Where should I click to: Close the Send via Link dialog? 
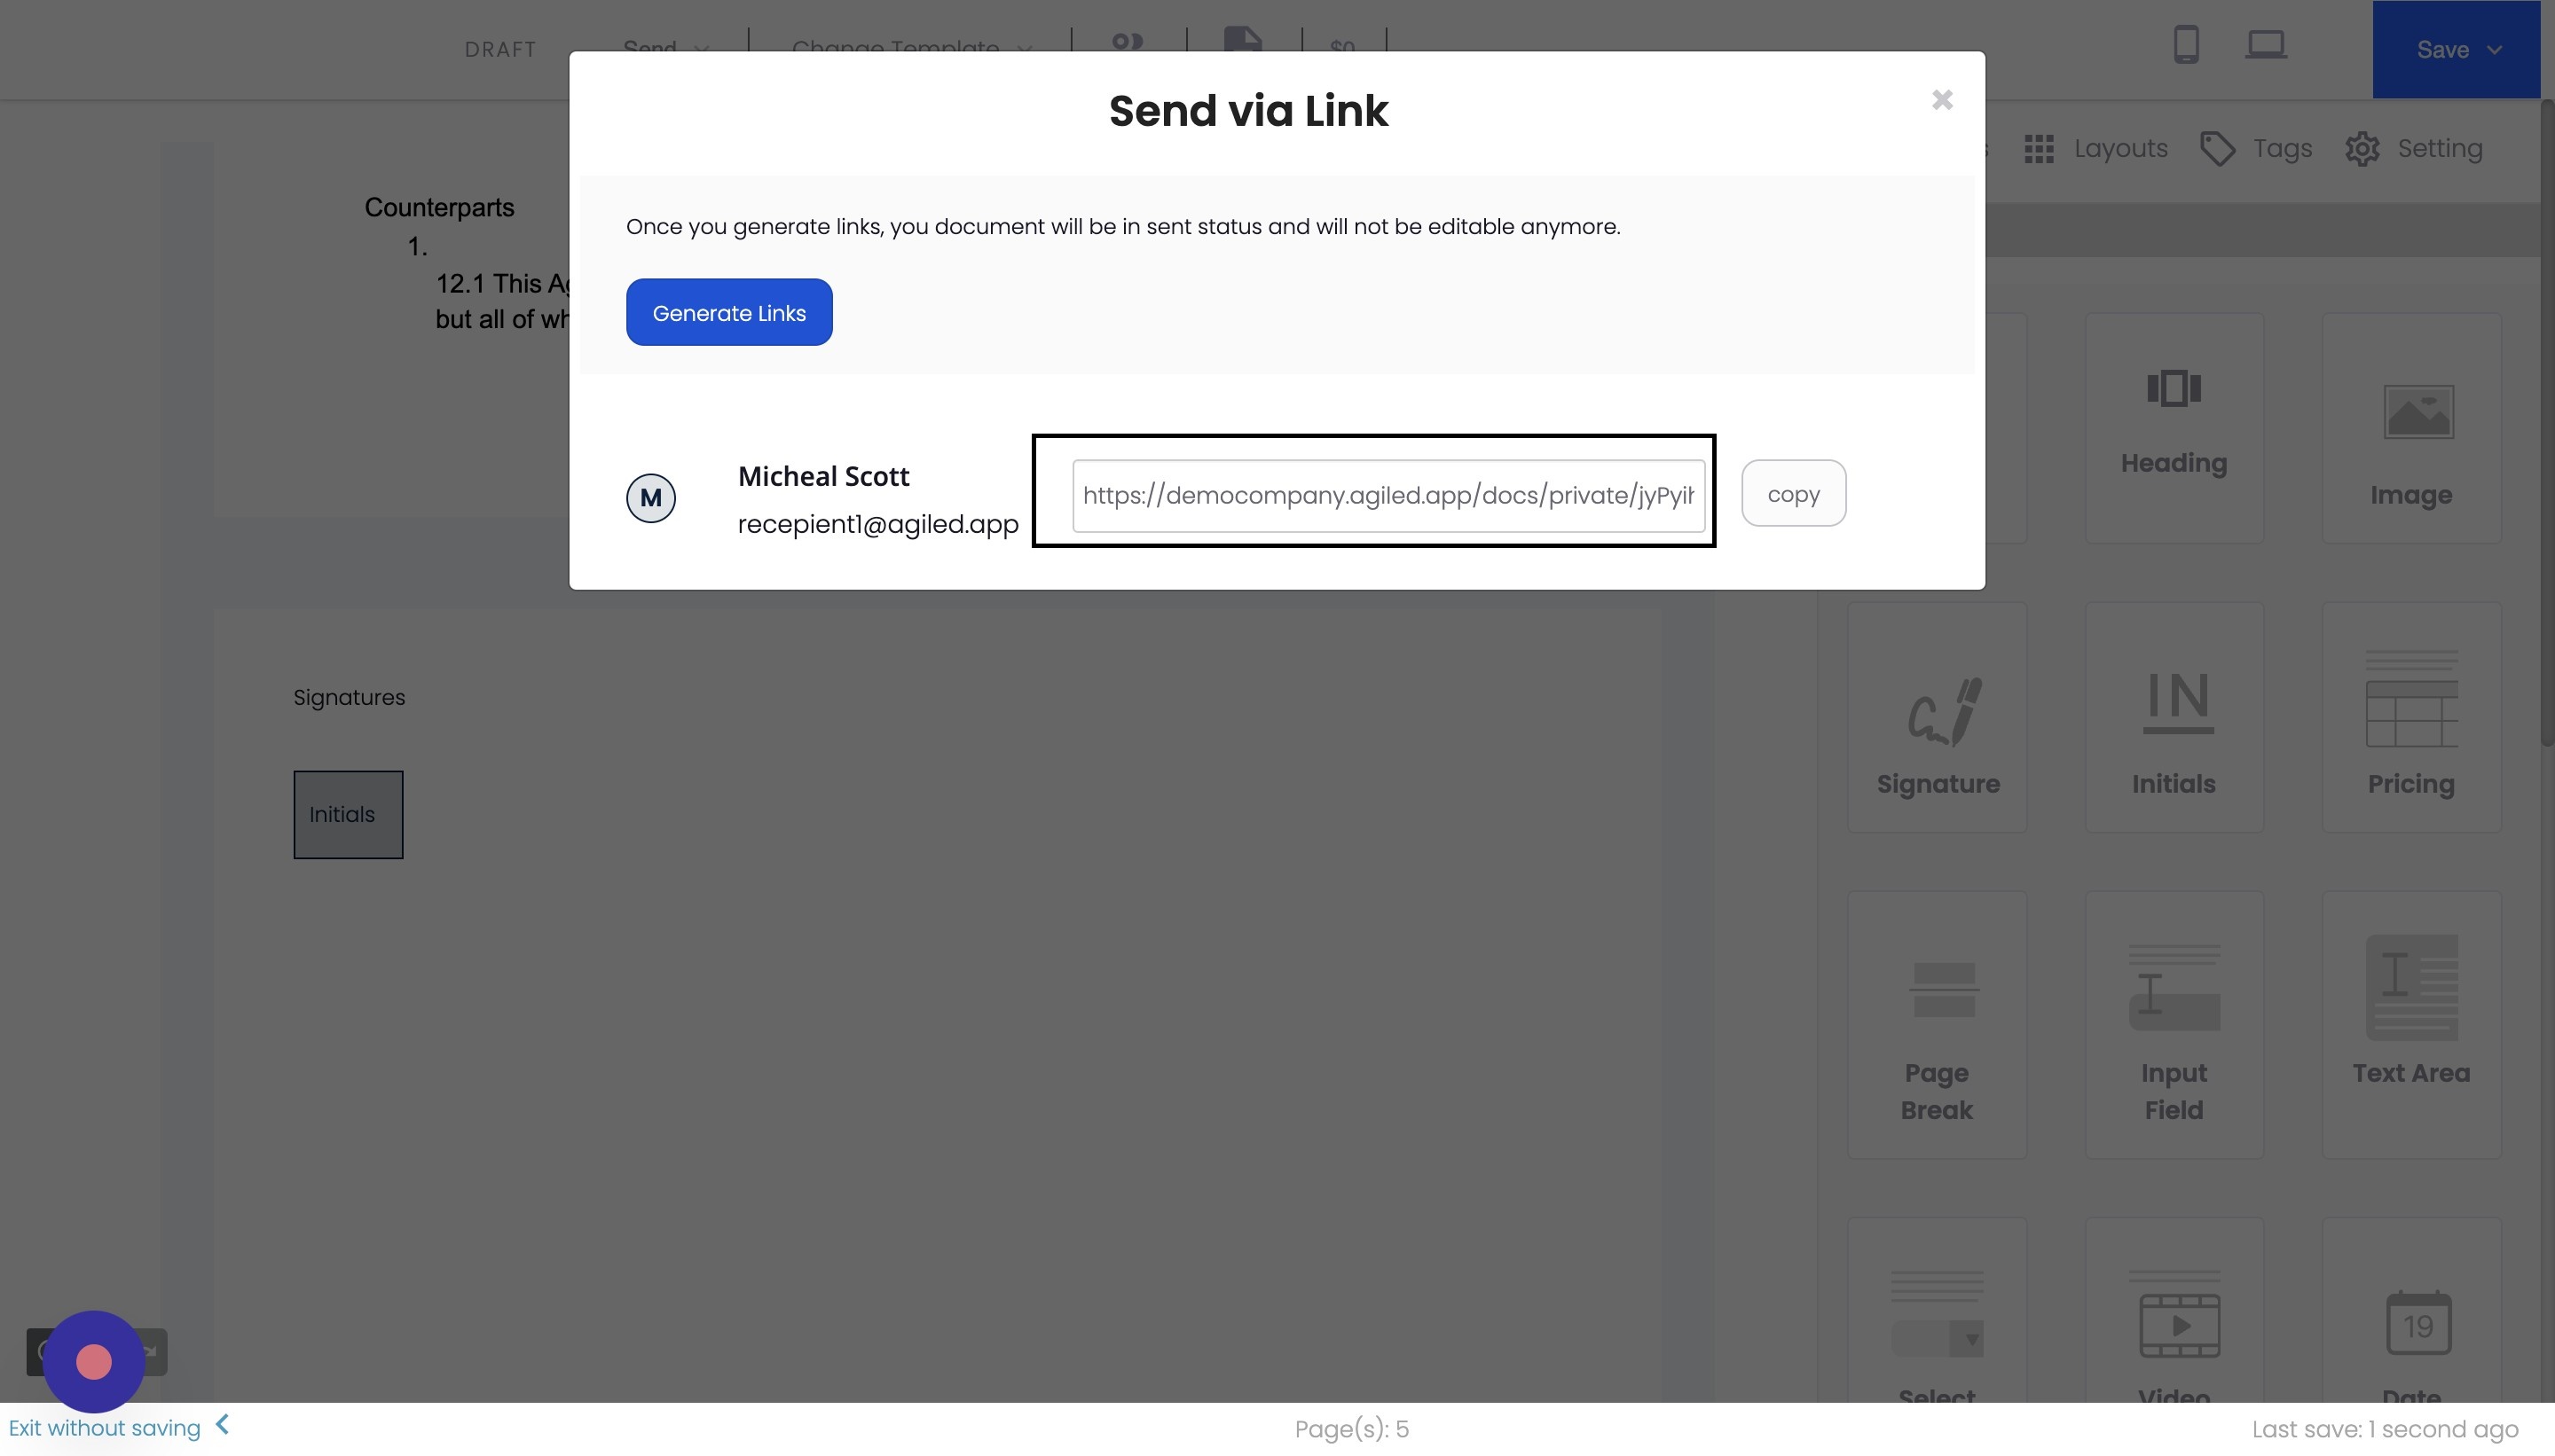(1942, 100)
